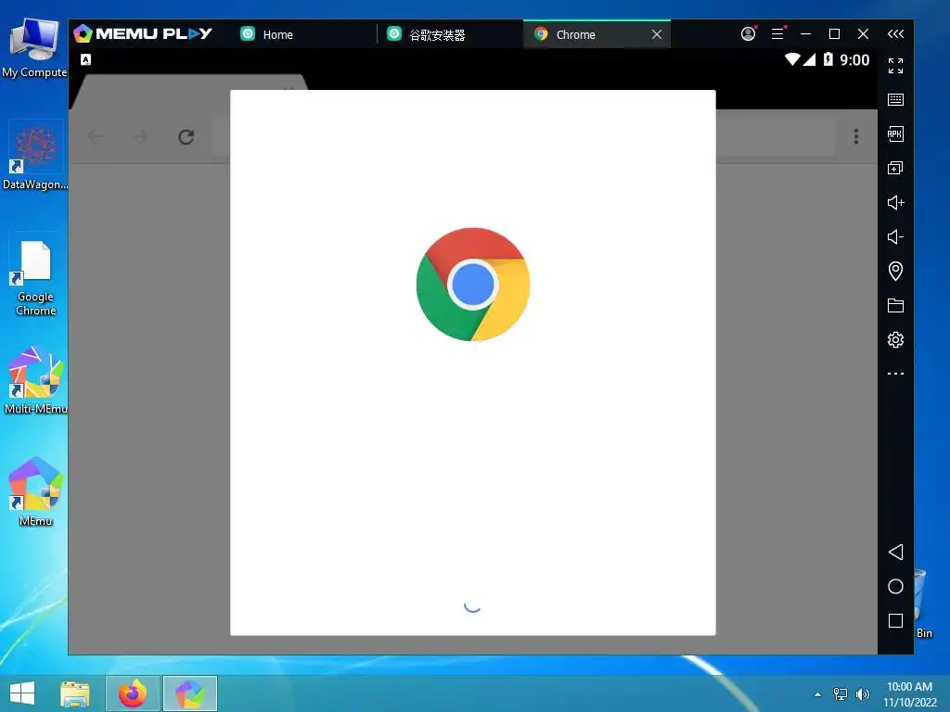
Task: Tap the Android recent apps square
Action: 895,620
